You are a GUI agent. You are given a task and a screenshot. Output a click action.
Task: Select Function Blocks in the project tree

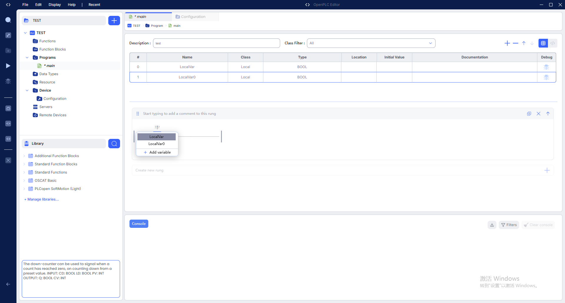(53, 49)
